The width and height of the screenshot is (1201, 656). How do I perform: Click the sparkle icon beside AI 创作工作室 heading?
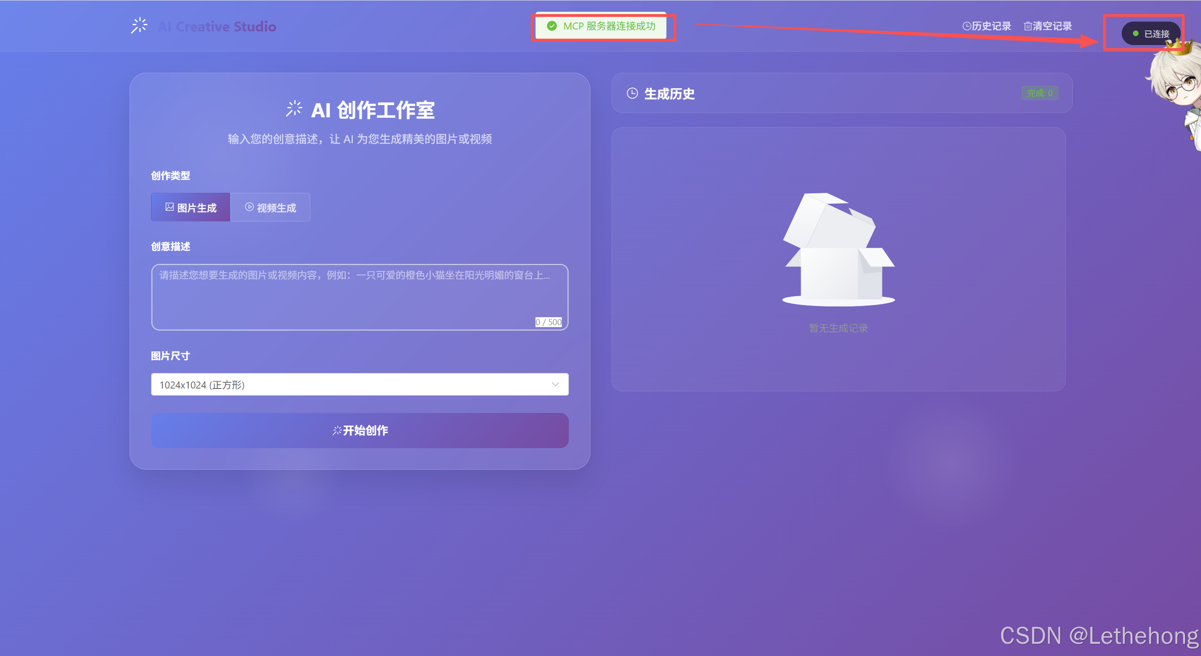coord(294,108)
